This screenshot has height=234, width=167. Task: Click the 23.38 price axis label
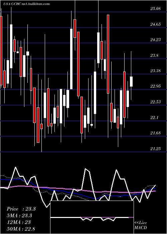pos(155,71)
